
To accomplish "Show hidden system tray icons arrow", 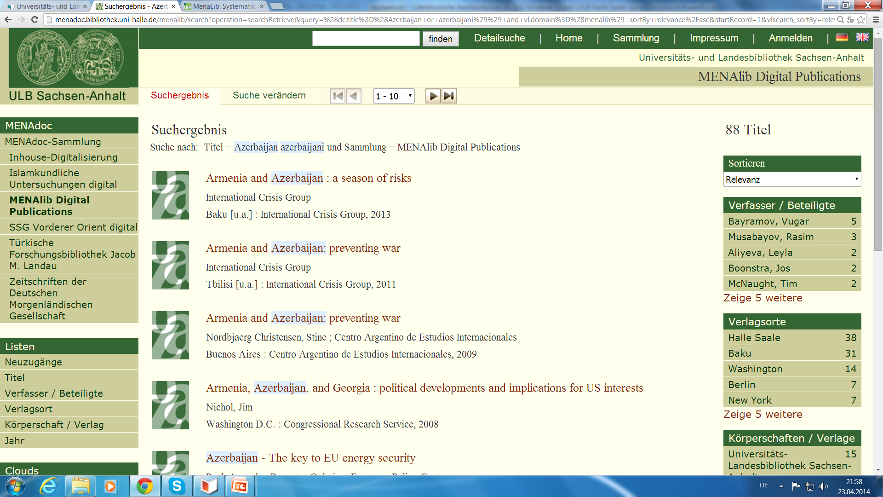I will [x=781, y=486].
